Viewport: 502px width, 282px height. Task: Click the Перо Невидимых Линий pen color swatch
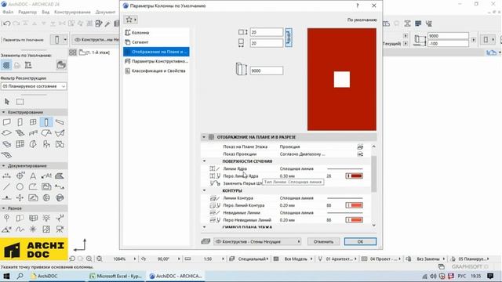pos(354,220)
